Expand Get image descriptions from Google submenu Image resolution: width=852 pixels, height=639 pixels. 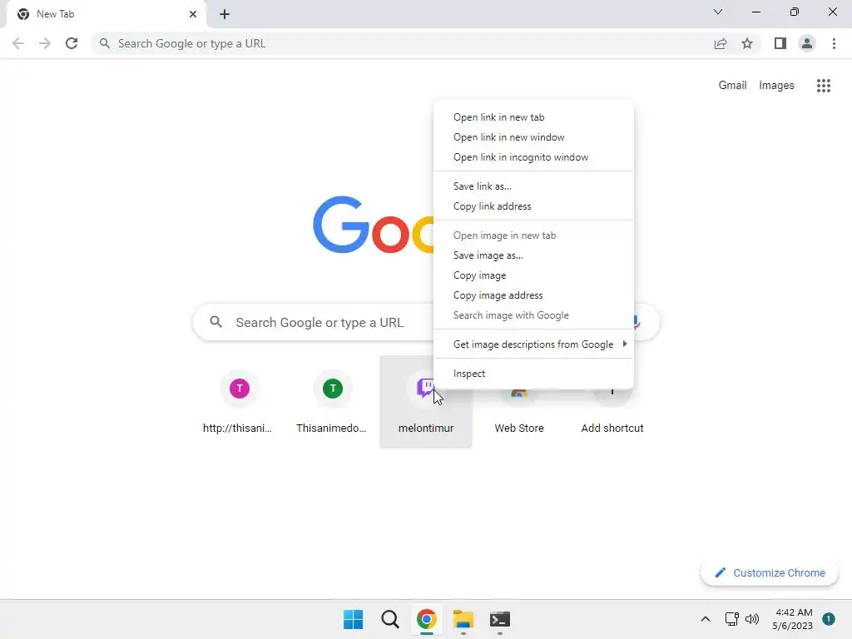[x=533, y=344]
